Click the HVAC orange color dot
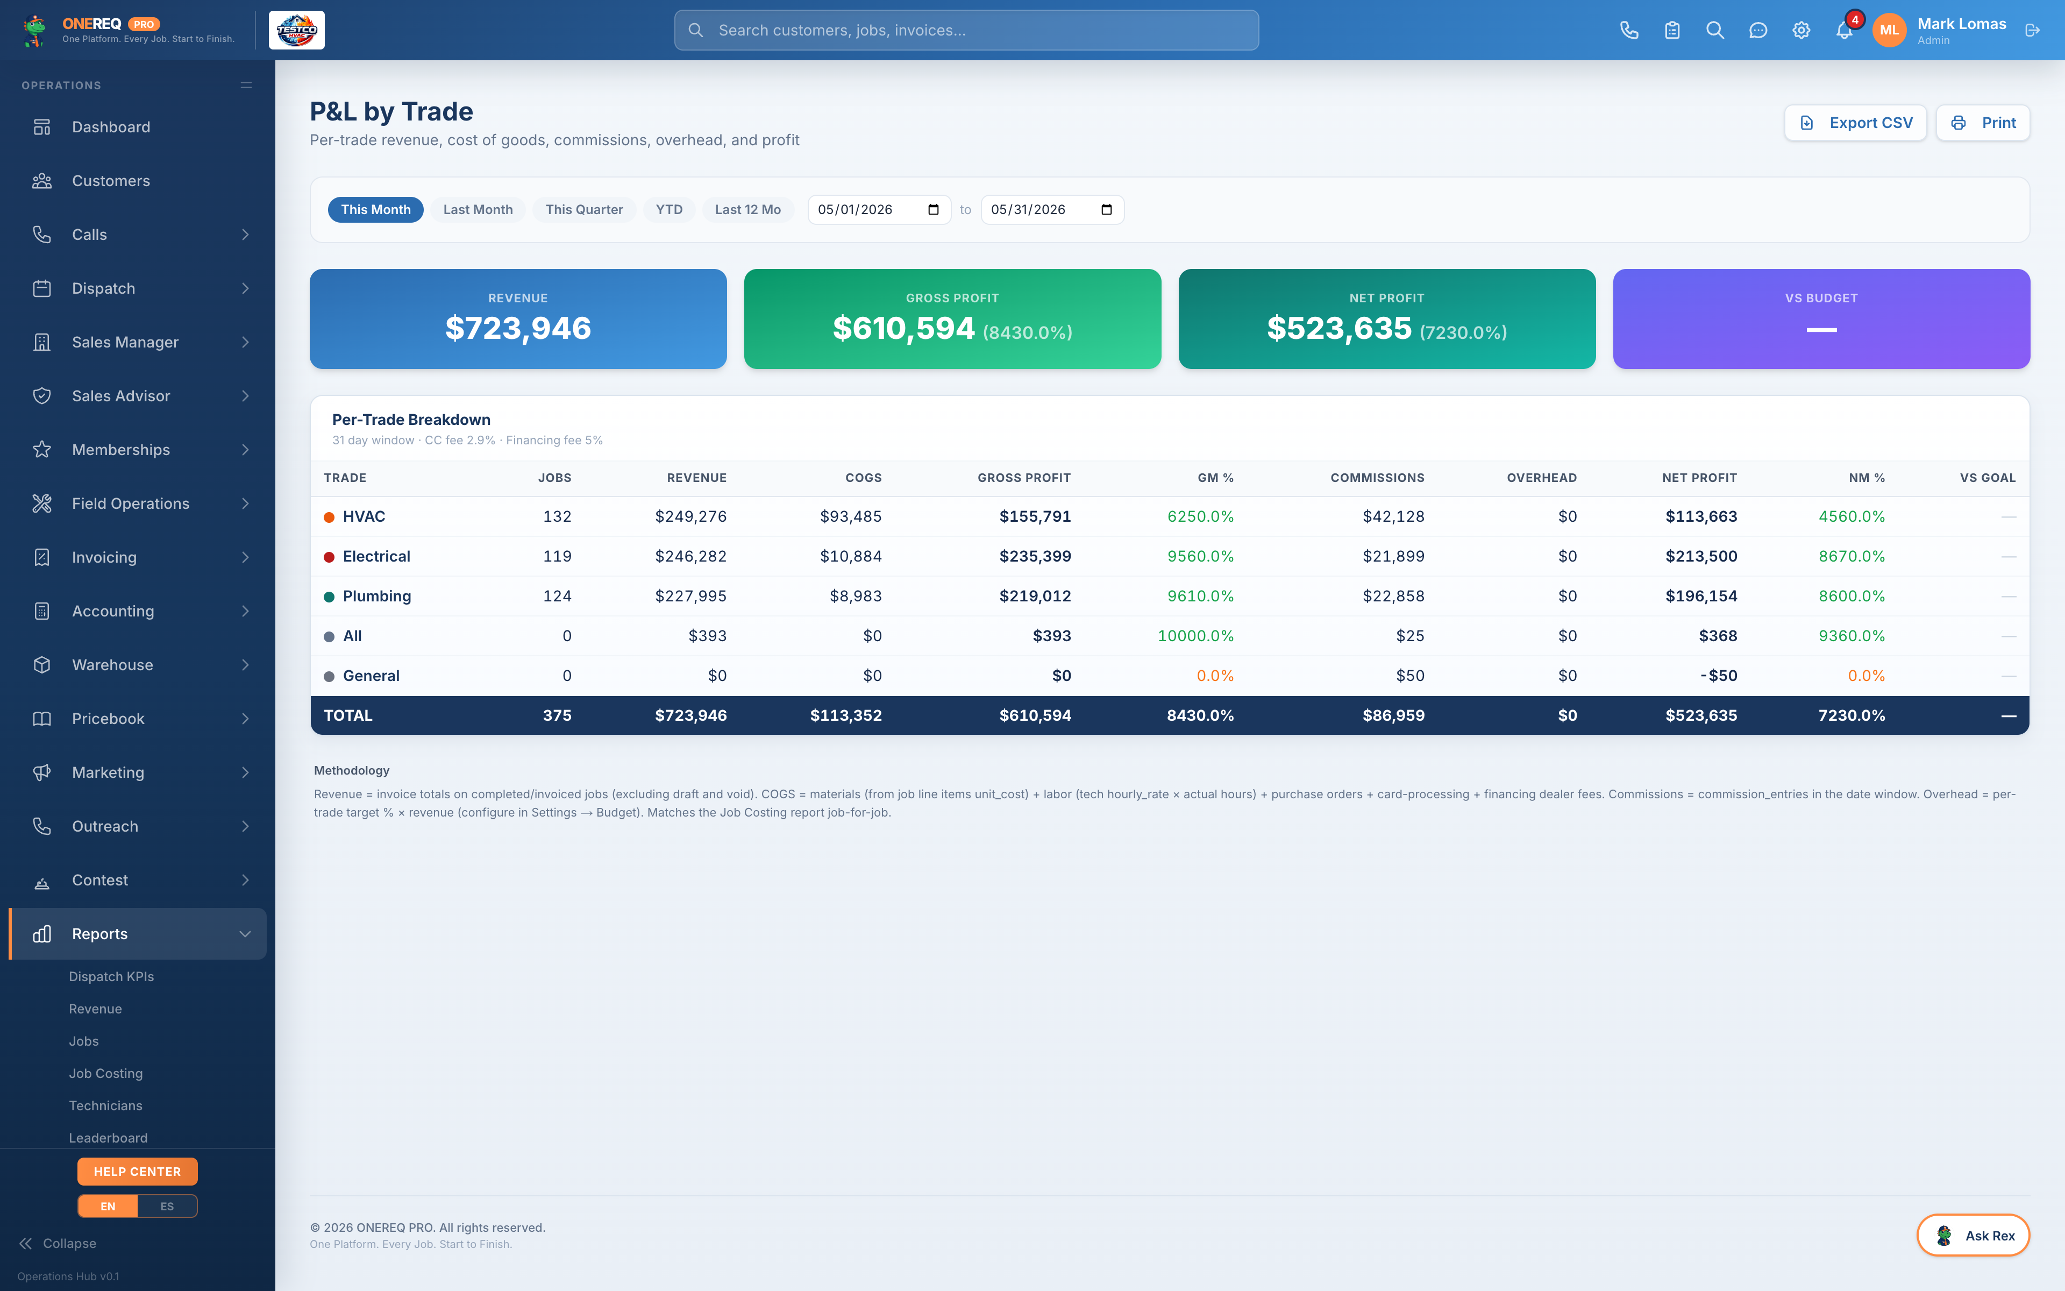The height and width of the screenshot is (1291, 2065). point(329,517)
